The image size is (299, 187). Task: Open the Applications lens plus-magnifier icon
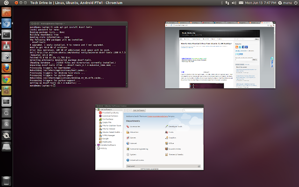[6, 113]
